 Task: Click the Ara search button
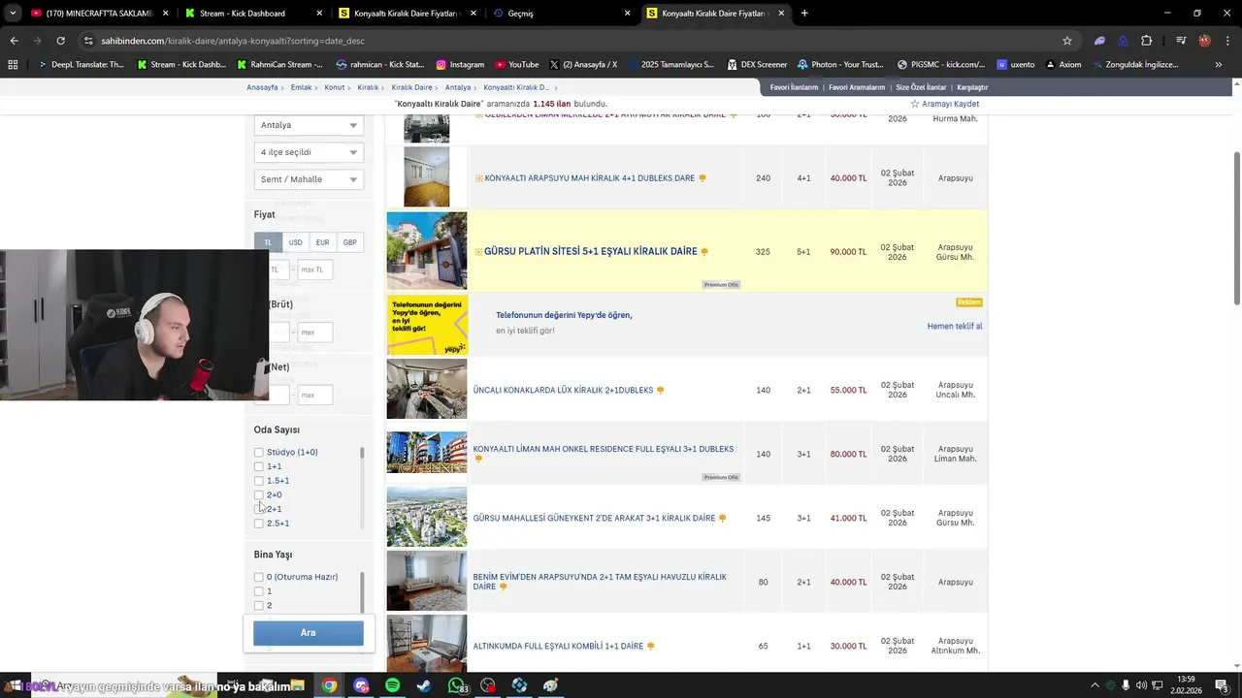[309, 633]
